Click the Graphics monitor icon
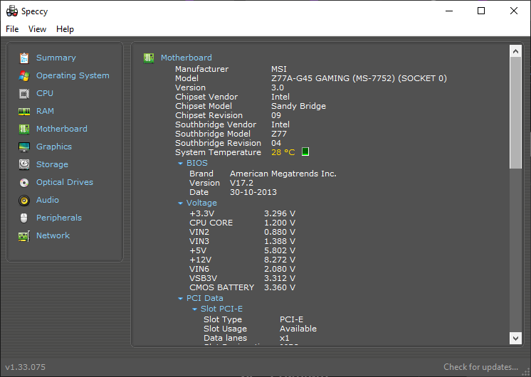The height and width of the screenshot is (377, 531). pyautogui.click(x=24, y=147)
